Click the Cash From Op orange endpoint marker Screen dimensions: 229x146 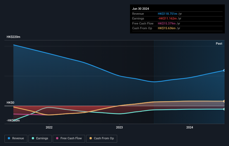click(224, 101)
